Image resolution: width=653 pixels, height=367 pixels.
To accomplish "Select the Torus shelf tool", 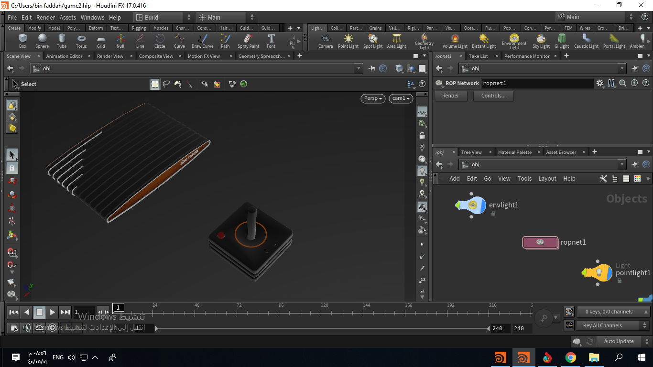I will [x=81, y=41].
